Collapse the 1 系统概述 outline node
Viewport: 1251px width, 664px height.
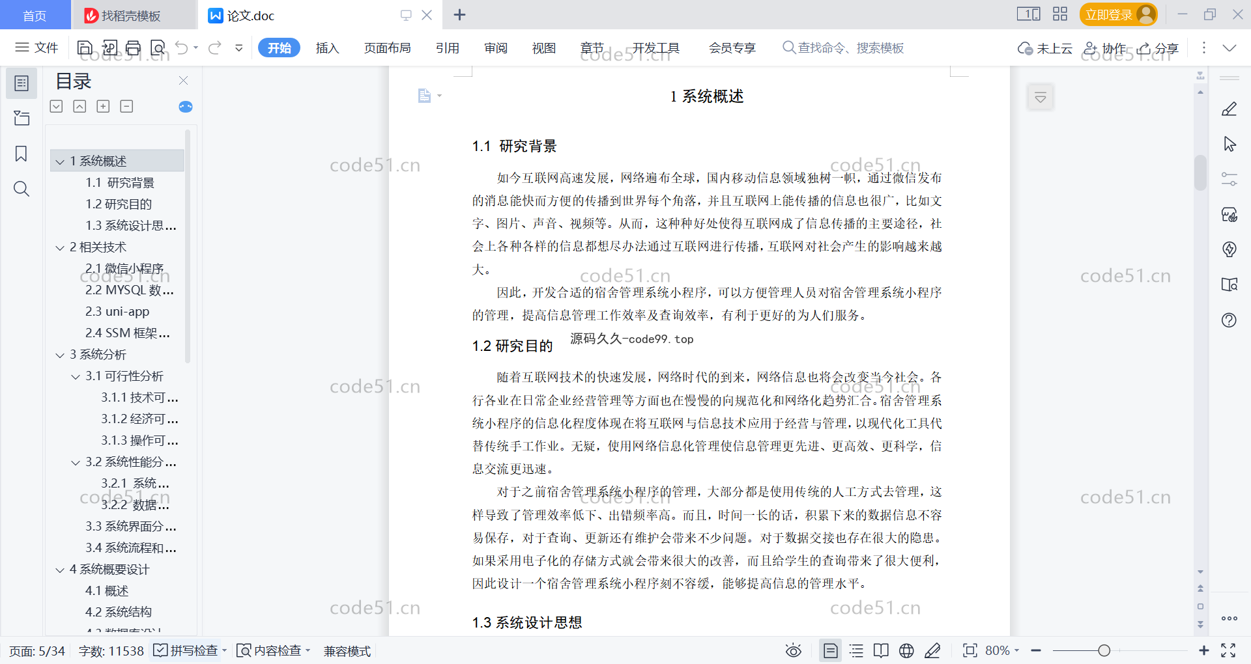(60, 161)
